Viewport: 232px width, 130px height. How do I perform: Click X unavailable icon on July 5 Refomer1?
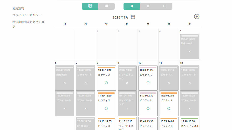pos(189,52)
